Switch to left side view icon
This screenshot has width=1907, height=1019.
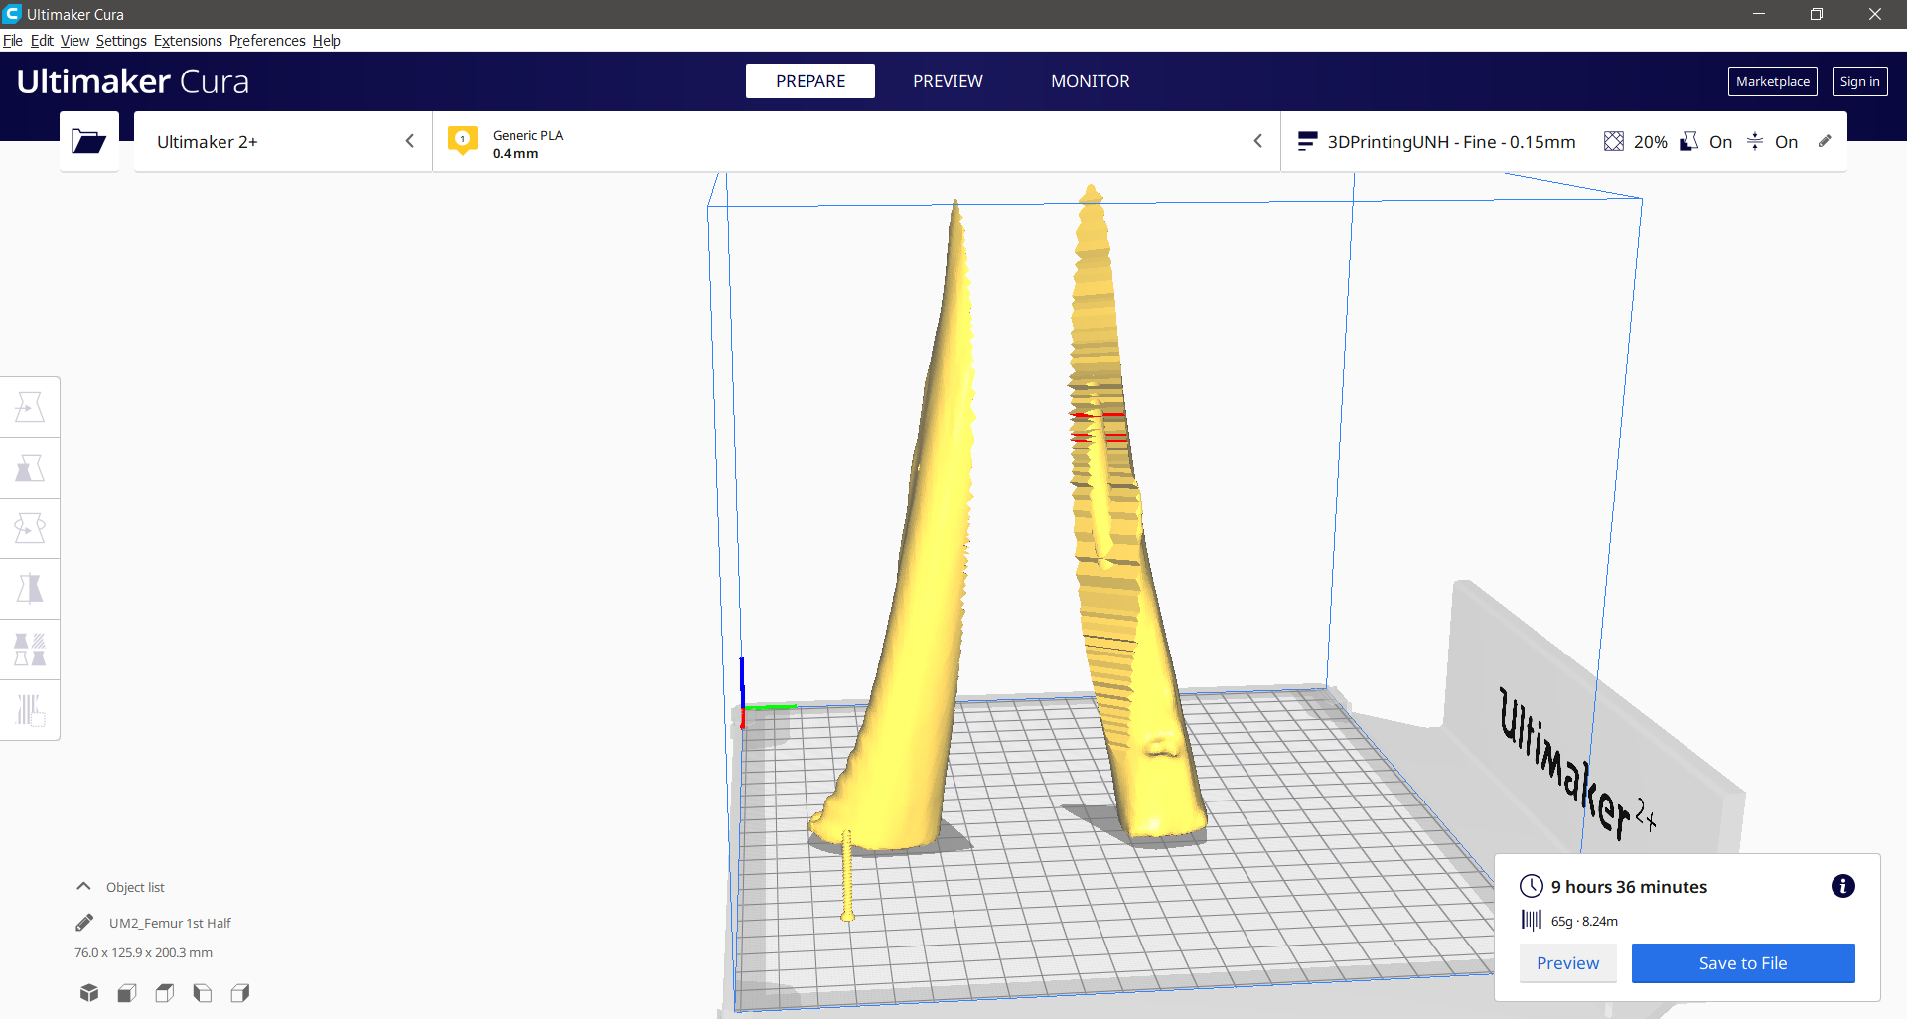pyautogui.click(x=203, y=992)
